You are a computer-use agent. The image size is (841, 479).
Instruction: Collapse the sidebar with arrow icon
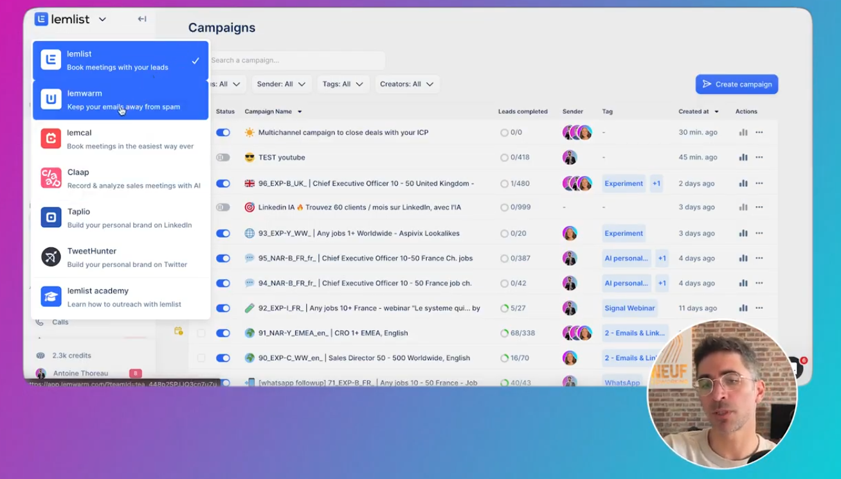[x=142, y=19]
